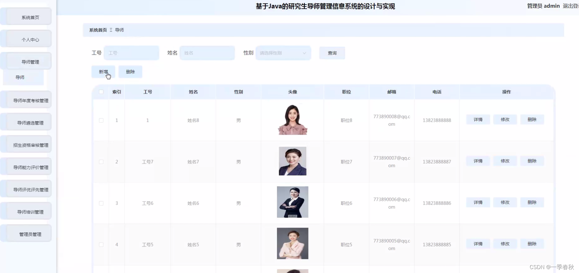
Task: Click the phone cell 13823888885
Action: point(437,244)
